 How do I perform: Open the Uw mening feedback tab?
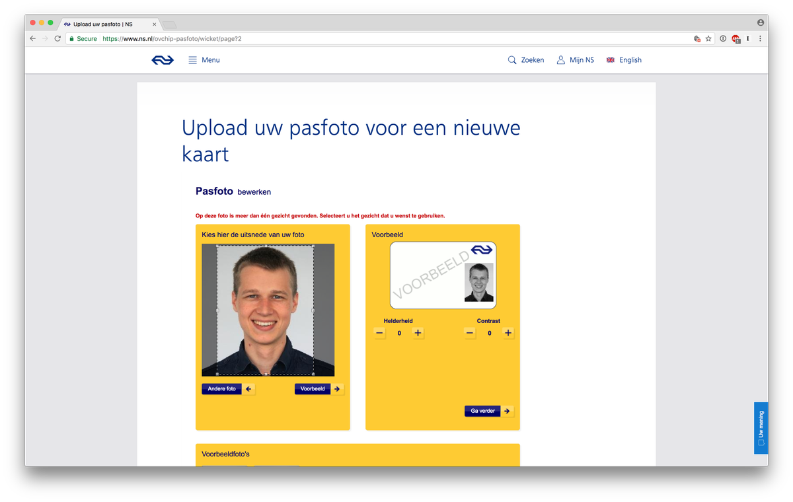point(761,427)
